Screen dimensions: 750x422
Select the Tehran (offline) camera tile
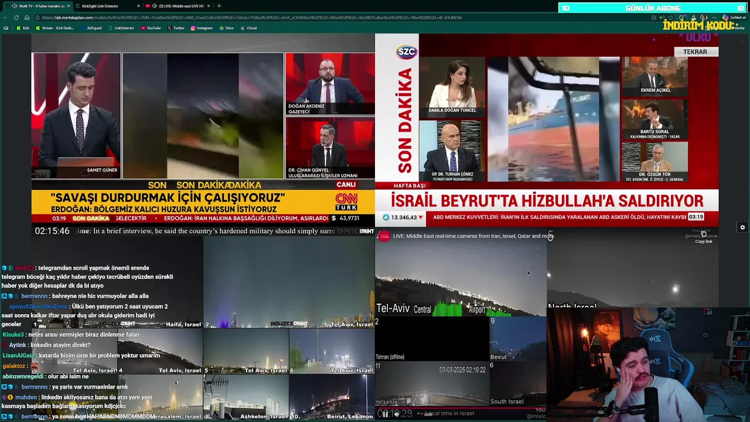(432, 339)
